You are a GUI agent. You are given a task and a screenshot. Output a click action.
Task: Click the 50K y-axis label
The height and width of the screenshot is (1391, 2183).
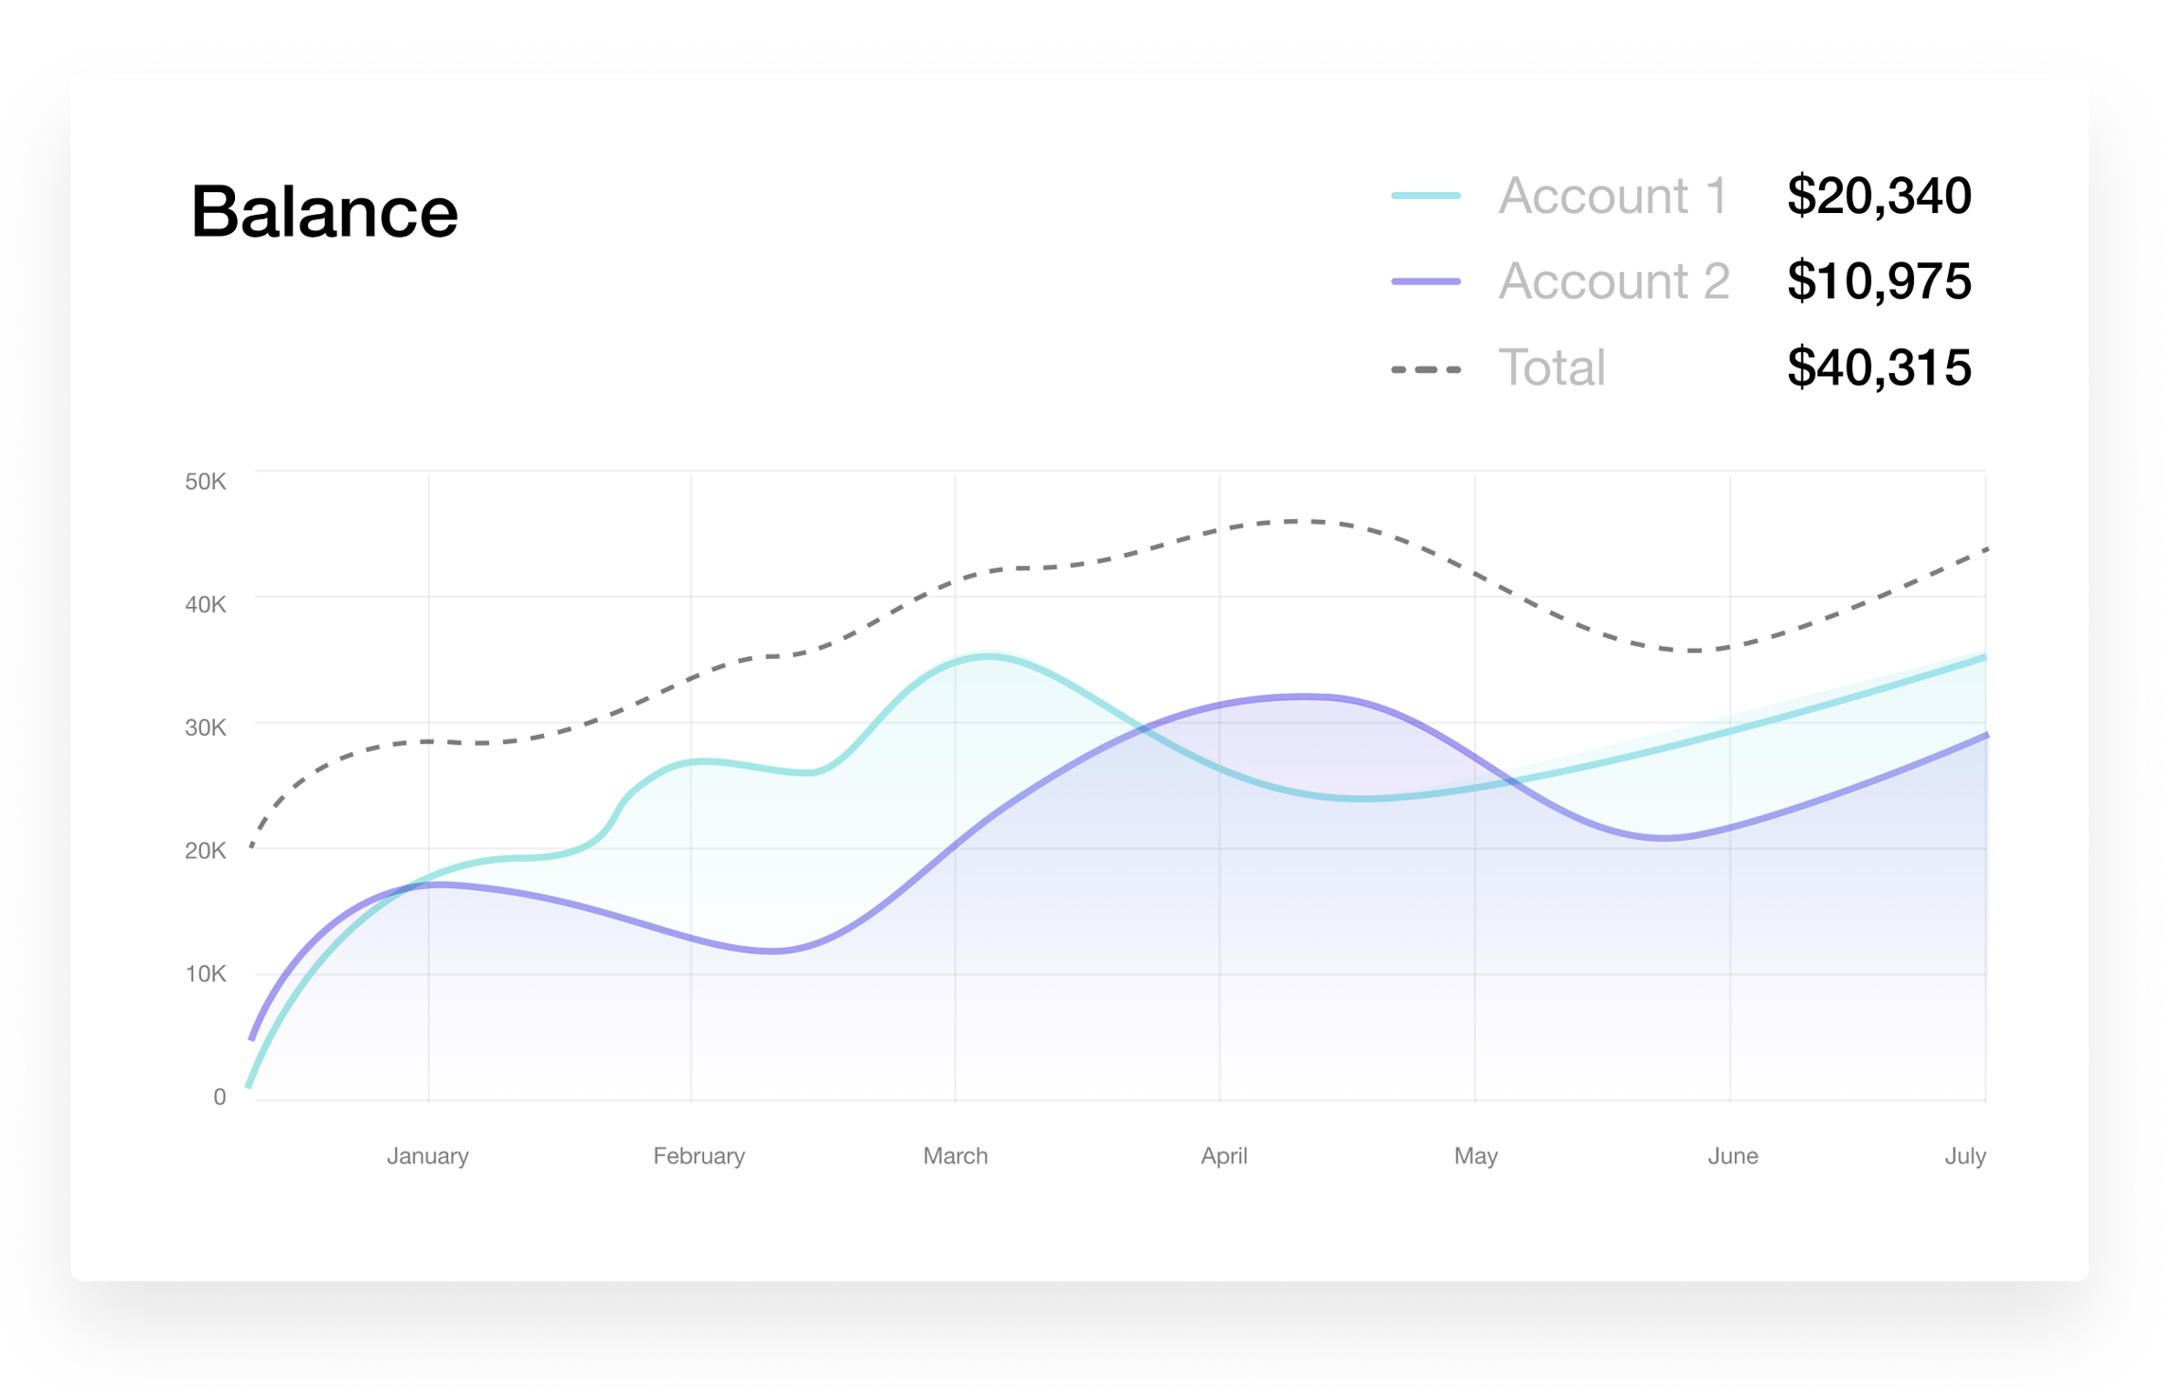(206, 482)
